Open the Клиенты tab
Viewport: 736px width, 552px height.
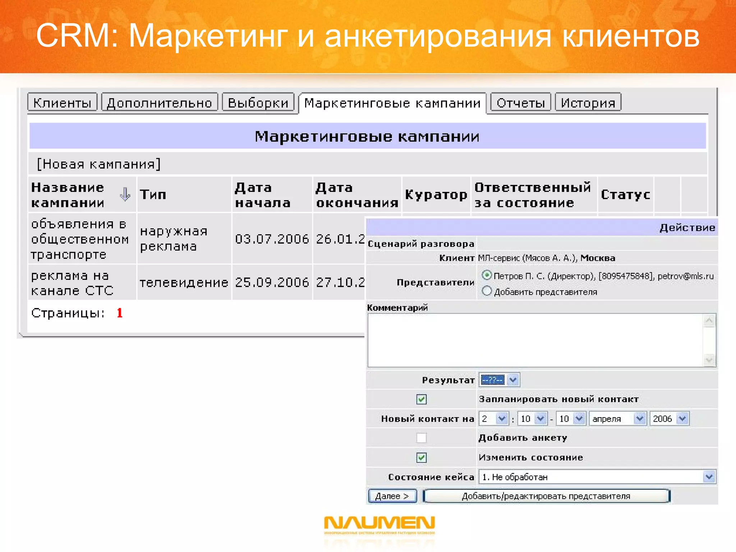[62, 102]
